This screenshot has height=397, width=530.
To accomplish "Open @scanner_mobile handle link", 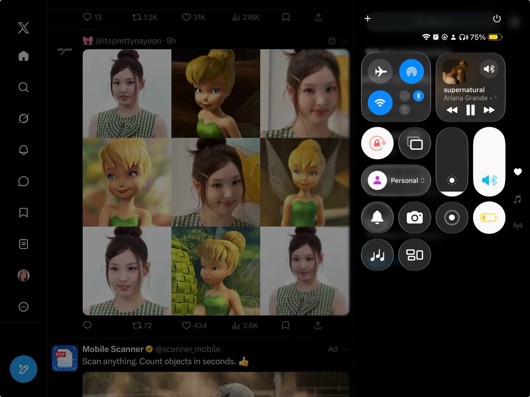I will [x=188, y=349].
